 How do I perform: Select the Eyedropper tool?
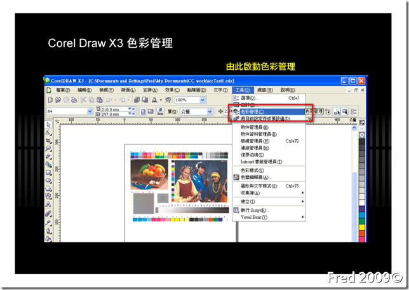coord(48,223)
